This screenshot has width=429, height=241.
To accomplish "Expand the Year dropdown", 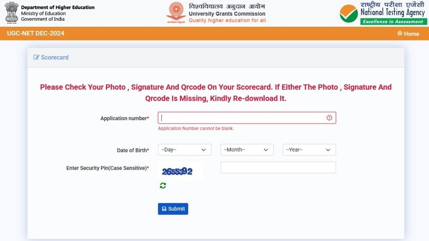I will [309, 150].
